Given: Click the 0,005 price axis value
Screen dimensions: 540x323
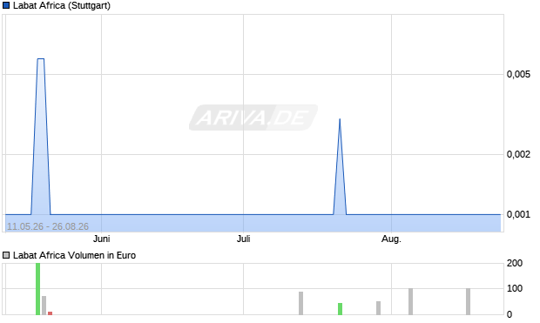Looking at the screenshot, I should coord(518,74).
